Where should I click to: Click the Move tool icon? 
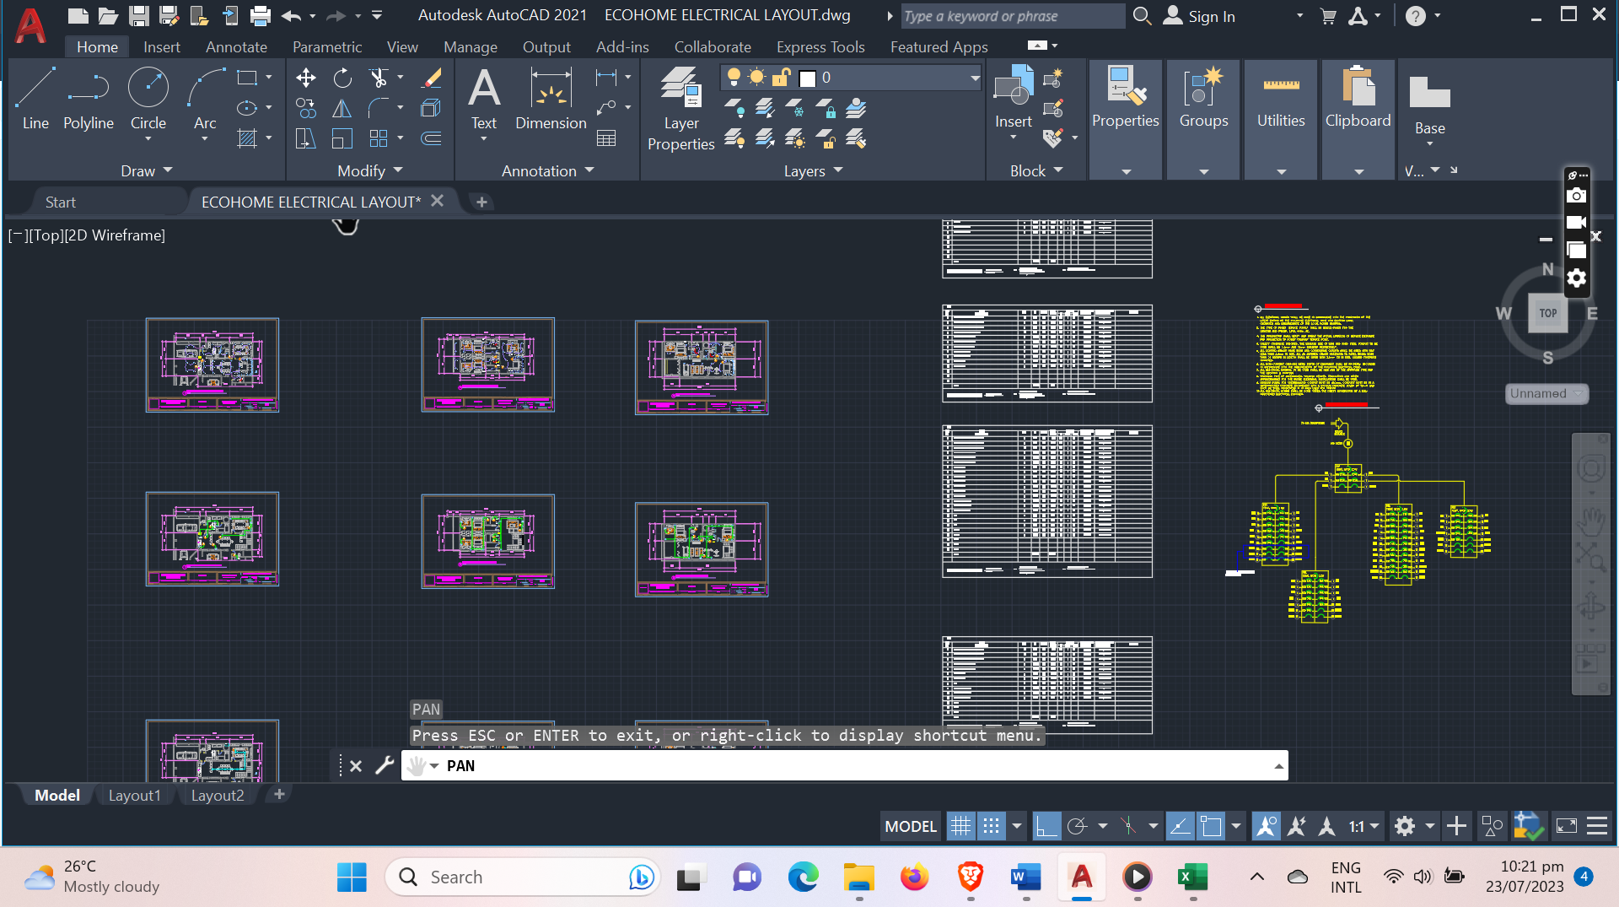click(306, 78)
